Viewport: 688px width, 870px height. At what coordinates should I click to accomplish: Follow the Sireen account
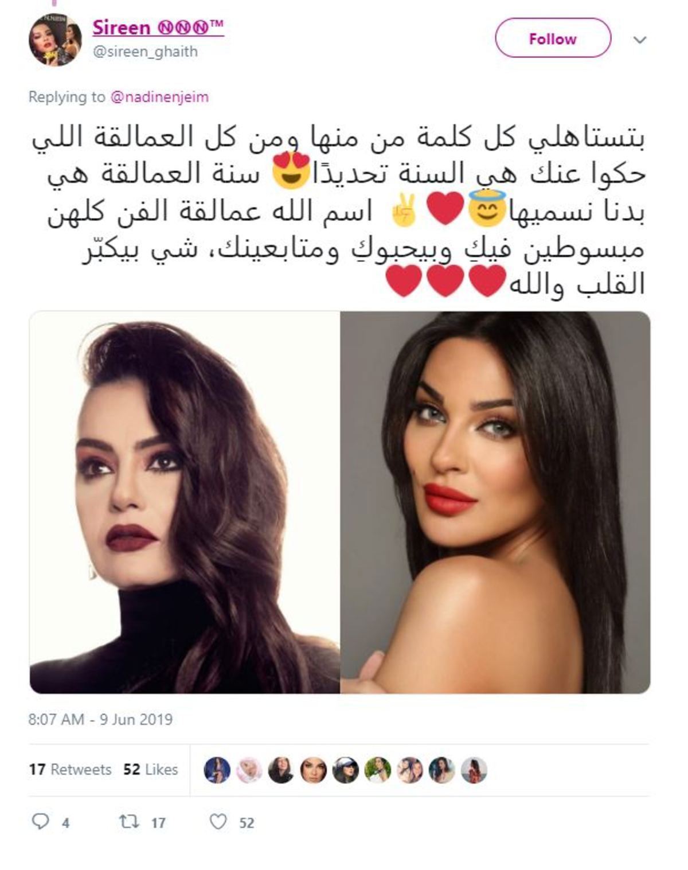coord(553,38)
